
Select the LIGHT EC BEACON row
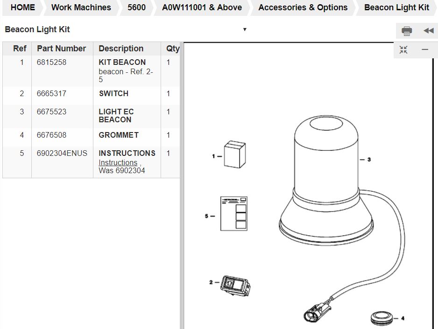(x=116, y=115)
